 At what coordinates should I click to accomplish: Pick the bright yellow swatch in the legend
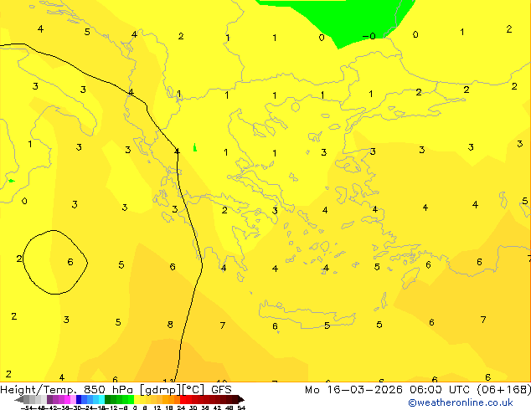tap(137, 400)
